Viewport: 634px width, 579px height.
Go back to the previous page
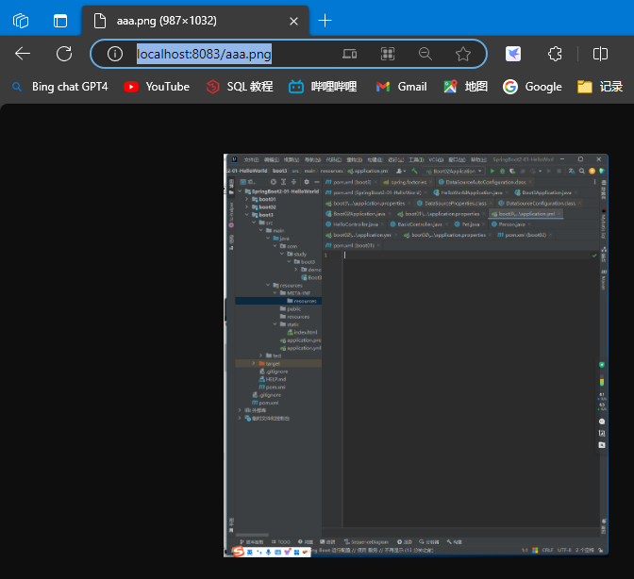click(x=23, y=54)
